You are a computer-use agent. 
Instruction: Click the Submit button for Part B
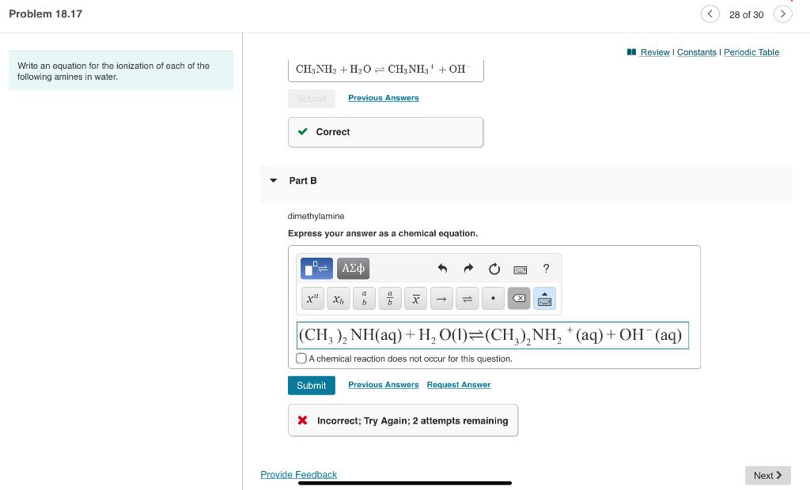click(311, 385)
